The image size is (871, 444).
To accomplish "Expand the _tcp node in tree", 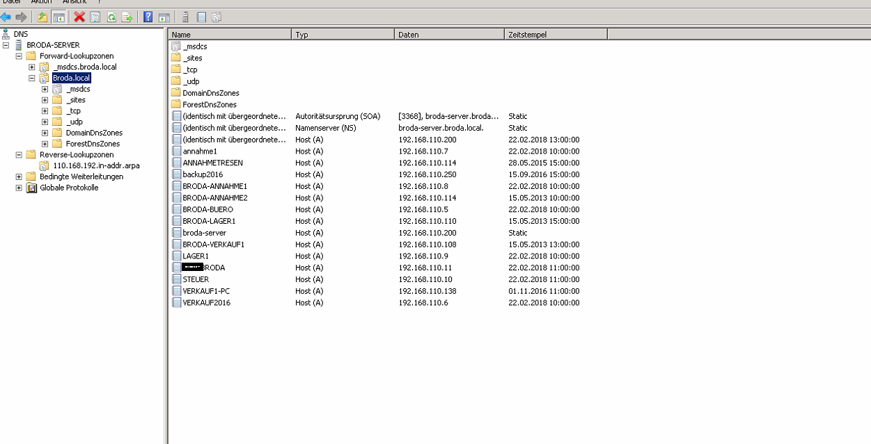I will (45, 110).
